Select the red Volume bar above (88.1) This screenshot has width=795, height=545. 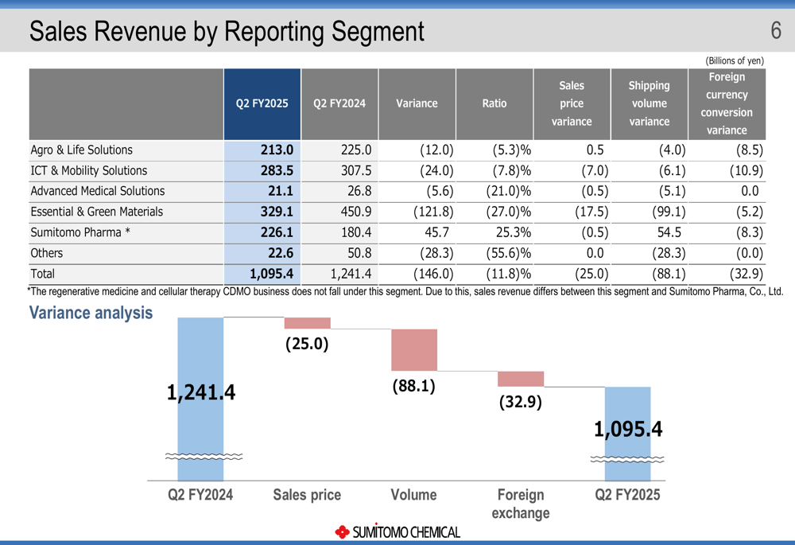(413, 349)
